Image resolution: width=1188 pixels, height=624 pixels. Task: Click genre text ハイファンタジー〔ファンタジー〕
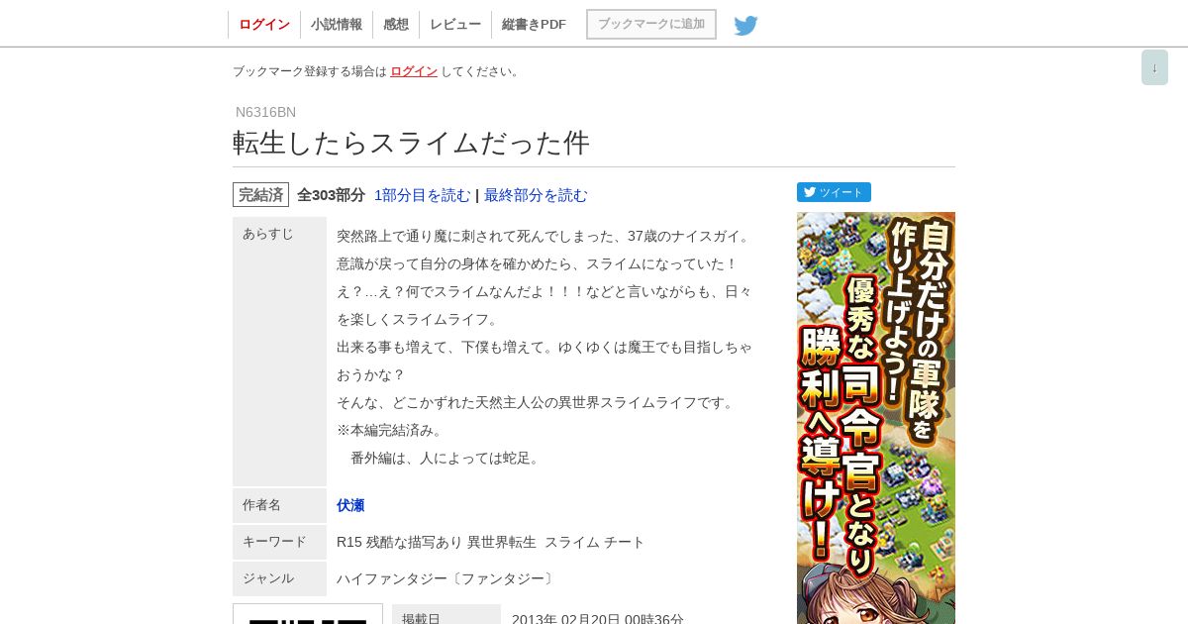(446, 578)
